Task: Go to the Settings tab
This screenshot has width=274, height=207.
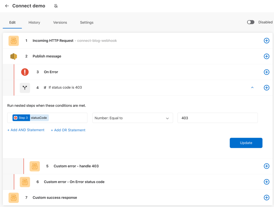Action: tap(87, 22)
